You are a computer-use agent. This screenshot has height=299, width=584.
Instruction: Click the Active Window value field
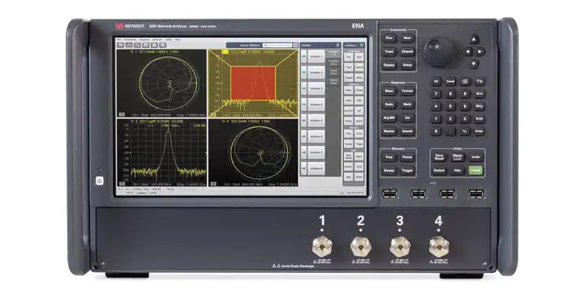click(277, 45)
